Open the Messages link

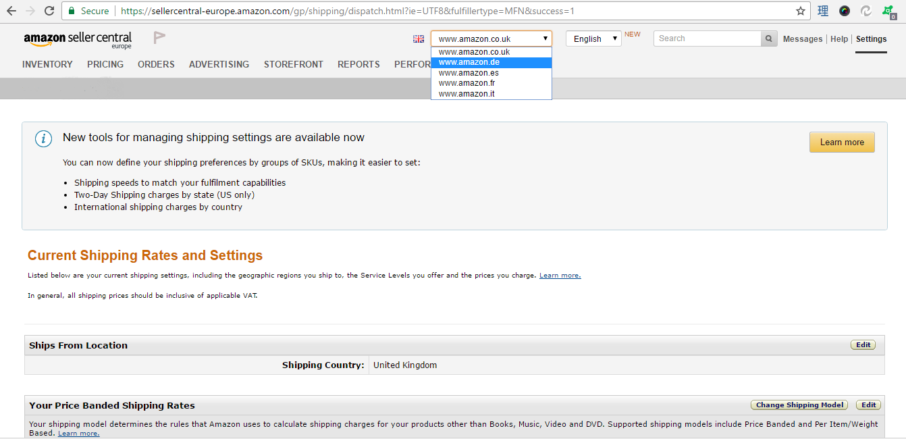(802, 39)
